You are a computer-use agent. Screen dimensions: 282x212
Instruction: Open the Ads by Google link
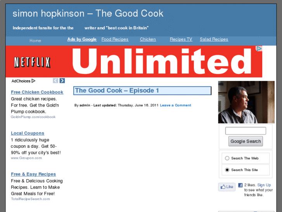tap(82, 39)
